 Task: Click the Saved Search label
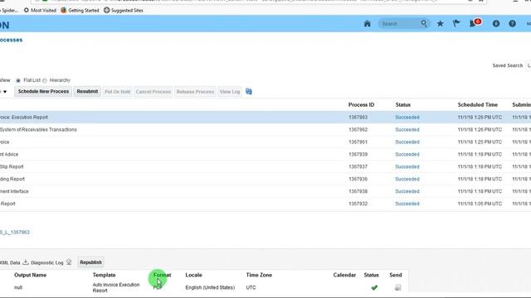tap(507, 65)
